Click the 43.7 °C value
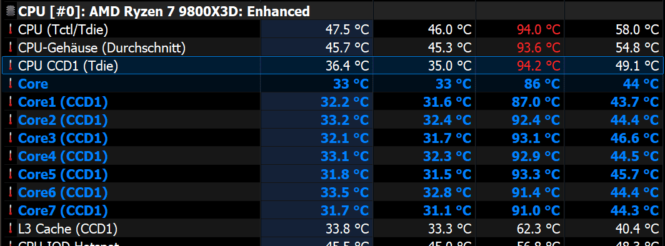The image size is (665, 246). 635,102
